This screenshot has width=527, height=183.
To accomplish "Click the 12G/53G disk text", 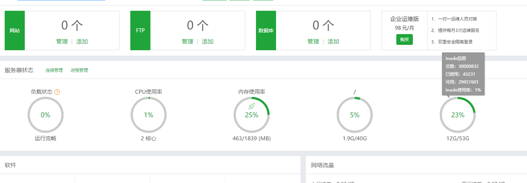I will pos(458,138).
